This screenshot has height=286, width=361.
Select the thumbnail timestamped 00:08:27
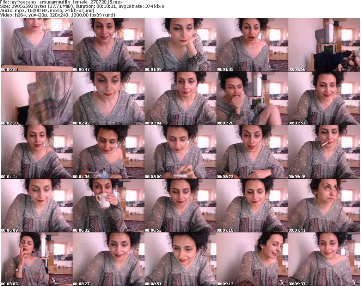(109, 259)
